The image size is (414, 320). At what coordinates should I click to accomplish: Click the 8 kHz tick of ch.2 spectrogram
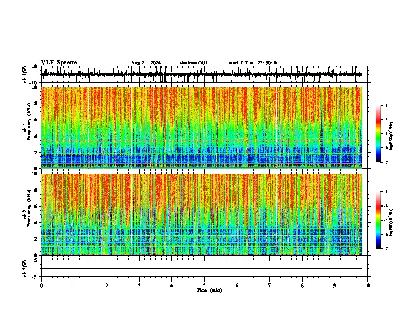click(36, 190)
